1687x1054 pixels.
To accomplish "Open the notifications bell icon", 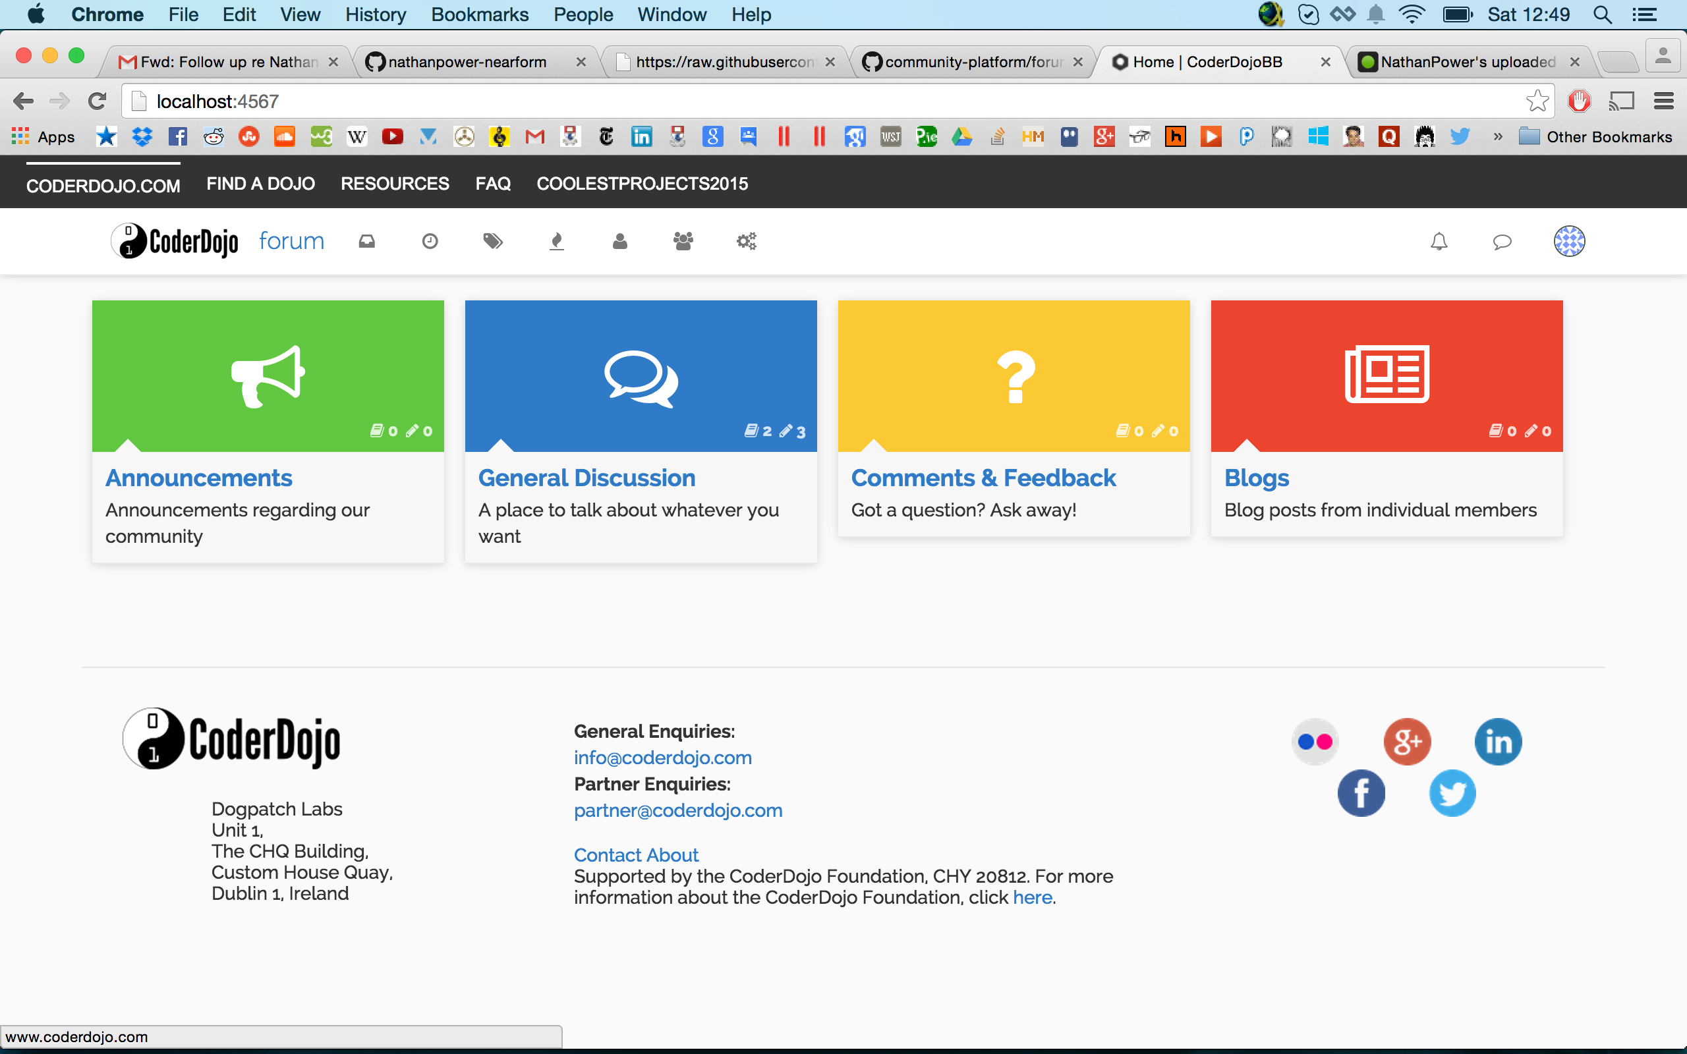I will coord(1439,241).
